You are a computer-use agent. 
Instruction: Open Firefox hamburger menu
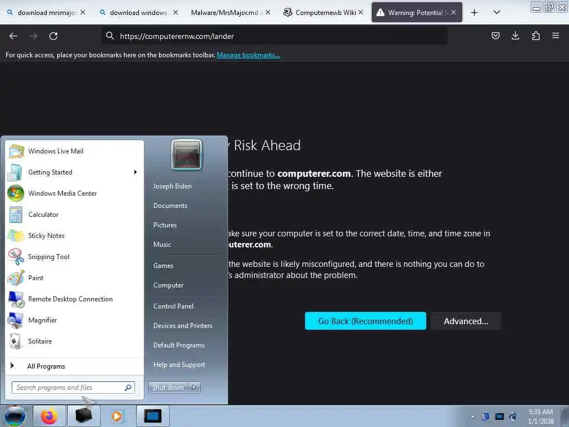(x=555, y=36)
